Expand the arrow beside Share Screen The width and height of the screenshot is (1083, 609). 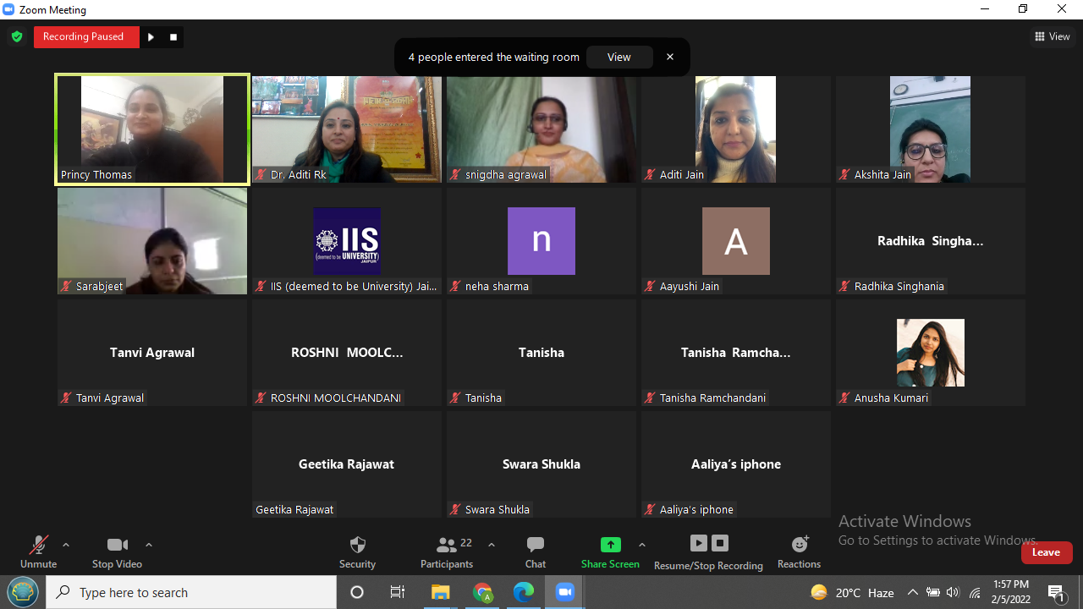[641, 545]
